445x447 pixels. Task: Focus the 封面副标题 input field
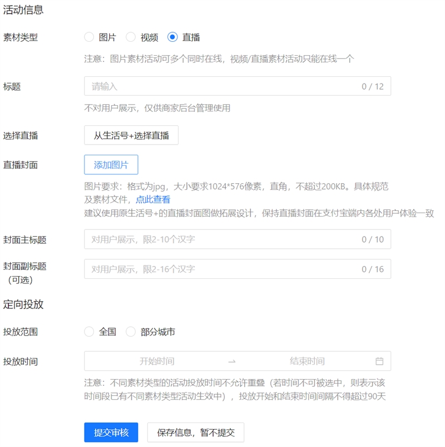(x=195, y=269)
